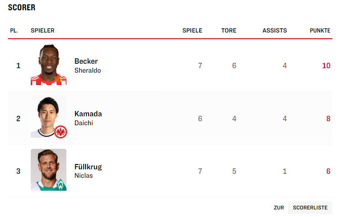Select the Füllkrug player name
Image resolution: width=340 pixels, height=217 pixels.
click(x=88, y=167)
